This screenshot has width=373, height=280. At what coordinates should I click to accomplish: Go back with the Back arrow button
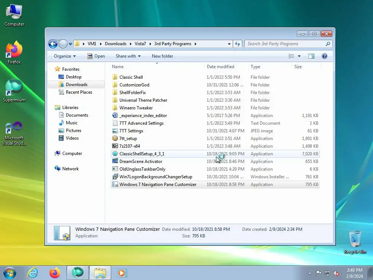click(53, 44)
